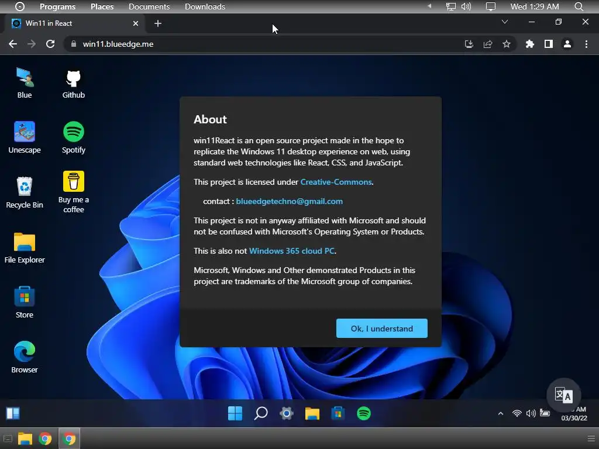This screenshot has width=599, height=449.
Task: Toggle the Chrome side panel
Action: [549, 44]
